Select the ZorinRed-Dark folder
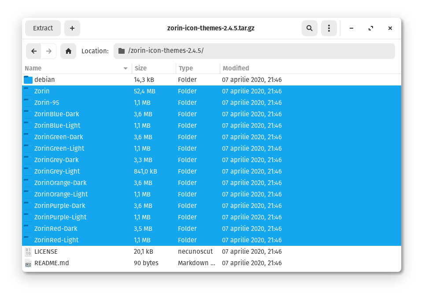 point(211,229)
